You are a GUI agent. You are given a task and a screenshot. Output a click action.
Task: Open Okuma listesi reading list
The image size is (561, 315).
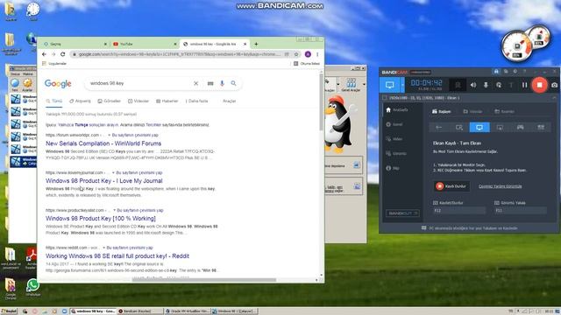click(307, 64)
